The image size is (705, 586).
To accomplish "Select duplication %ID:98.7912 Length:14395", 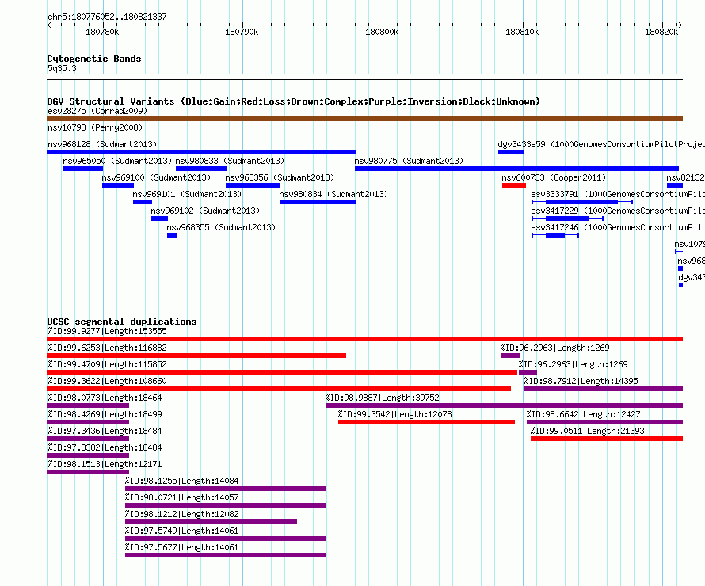I will click(x=604, y=389).
